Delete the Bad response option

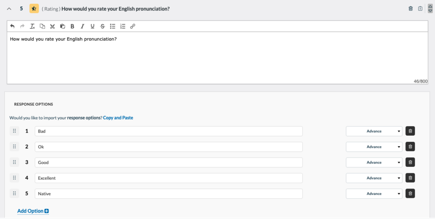410,131
